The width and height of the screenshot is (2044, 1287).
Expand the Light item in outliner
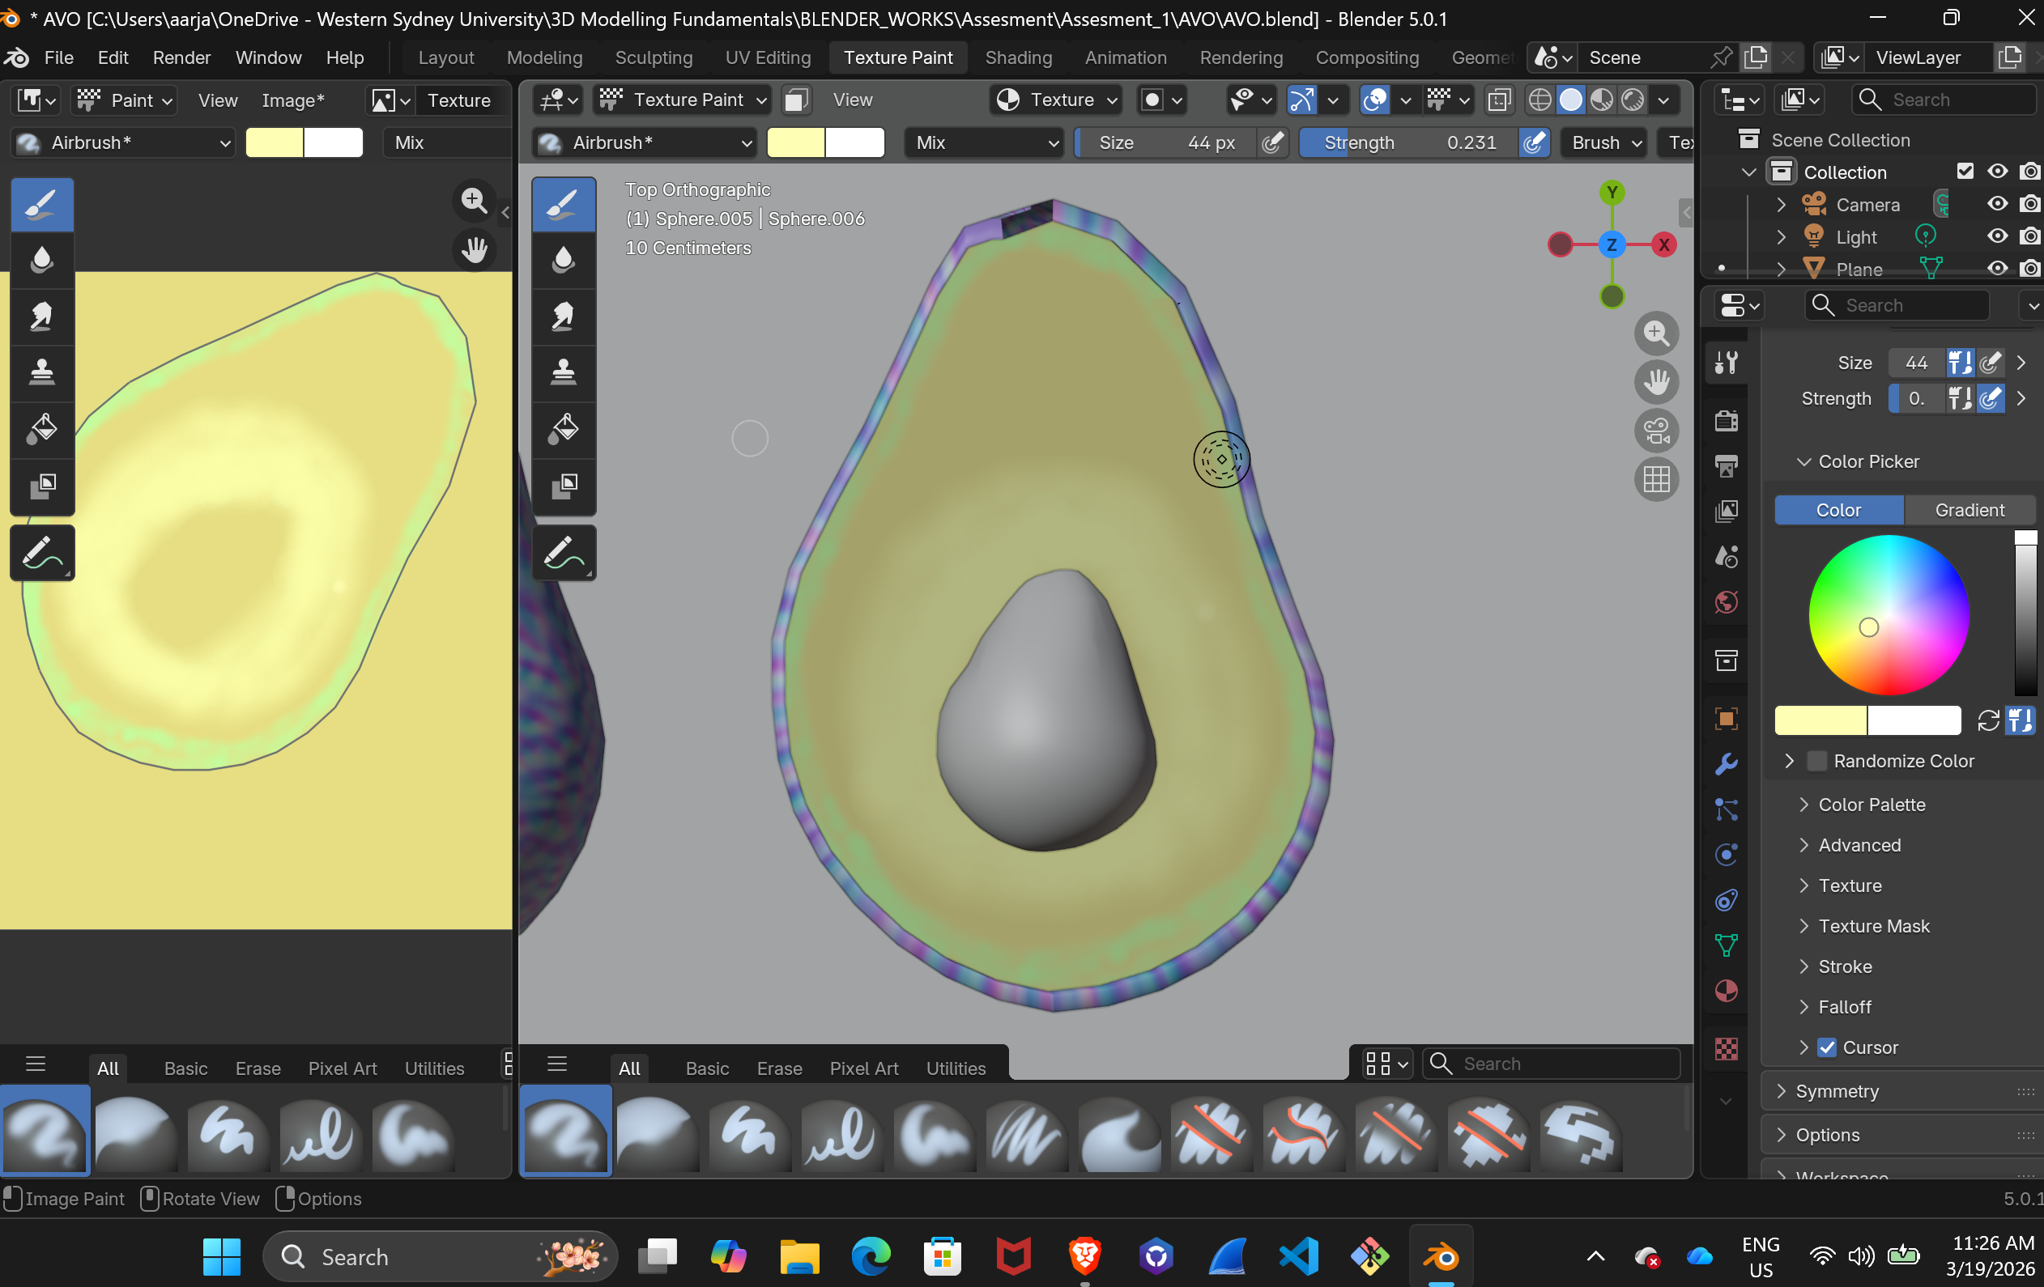(x=1781, y=236)
